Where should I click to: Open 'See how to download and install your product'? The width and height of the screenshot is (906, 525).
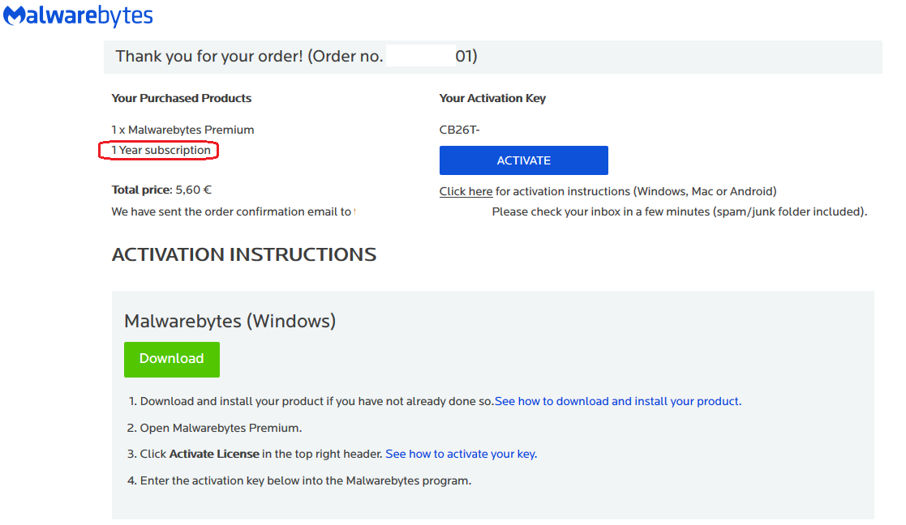(x=616, y=401)
